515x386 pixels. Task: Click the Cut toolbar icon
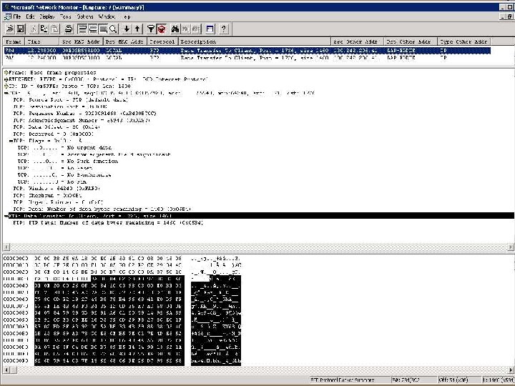click(33, 29)
